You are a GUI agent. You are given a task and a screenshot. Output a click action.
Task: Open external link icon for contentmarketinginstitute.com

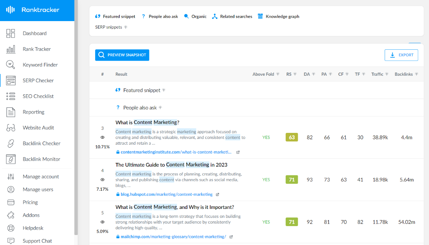coord(238,152)
